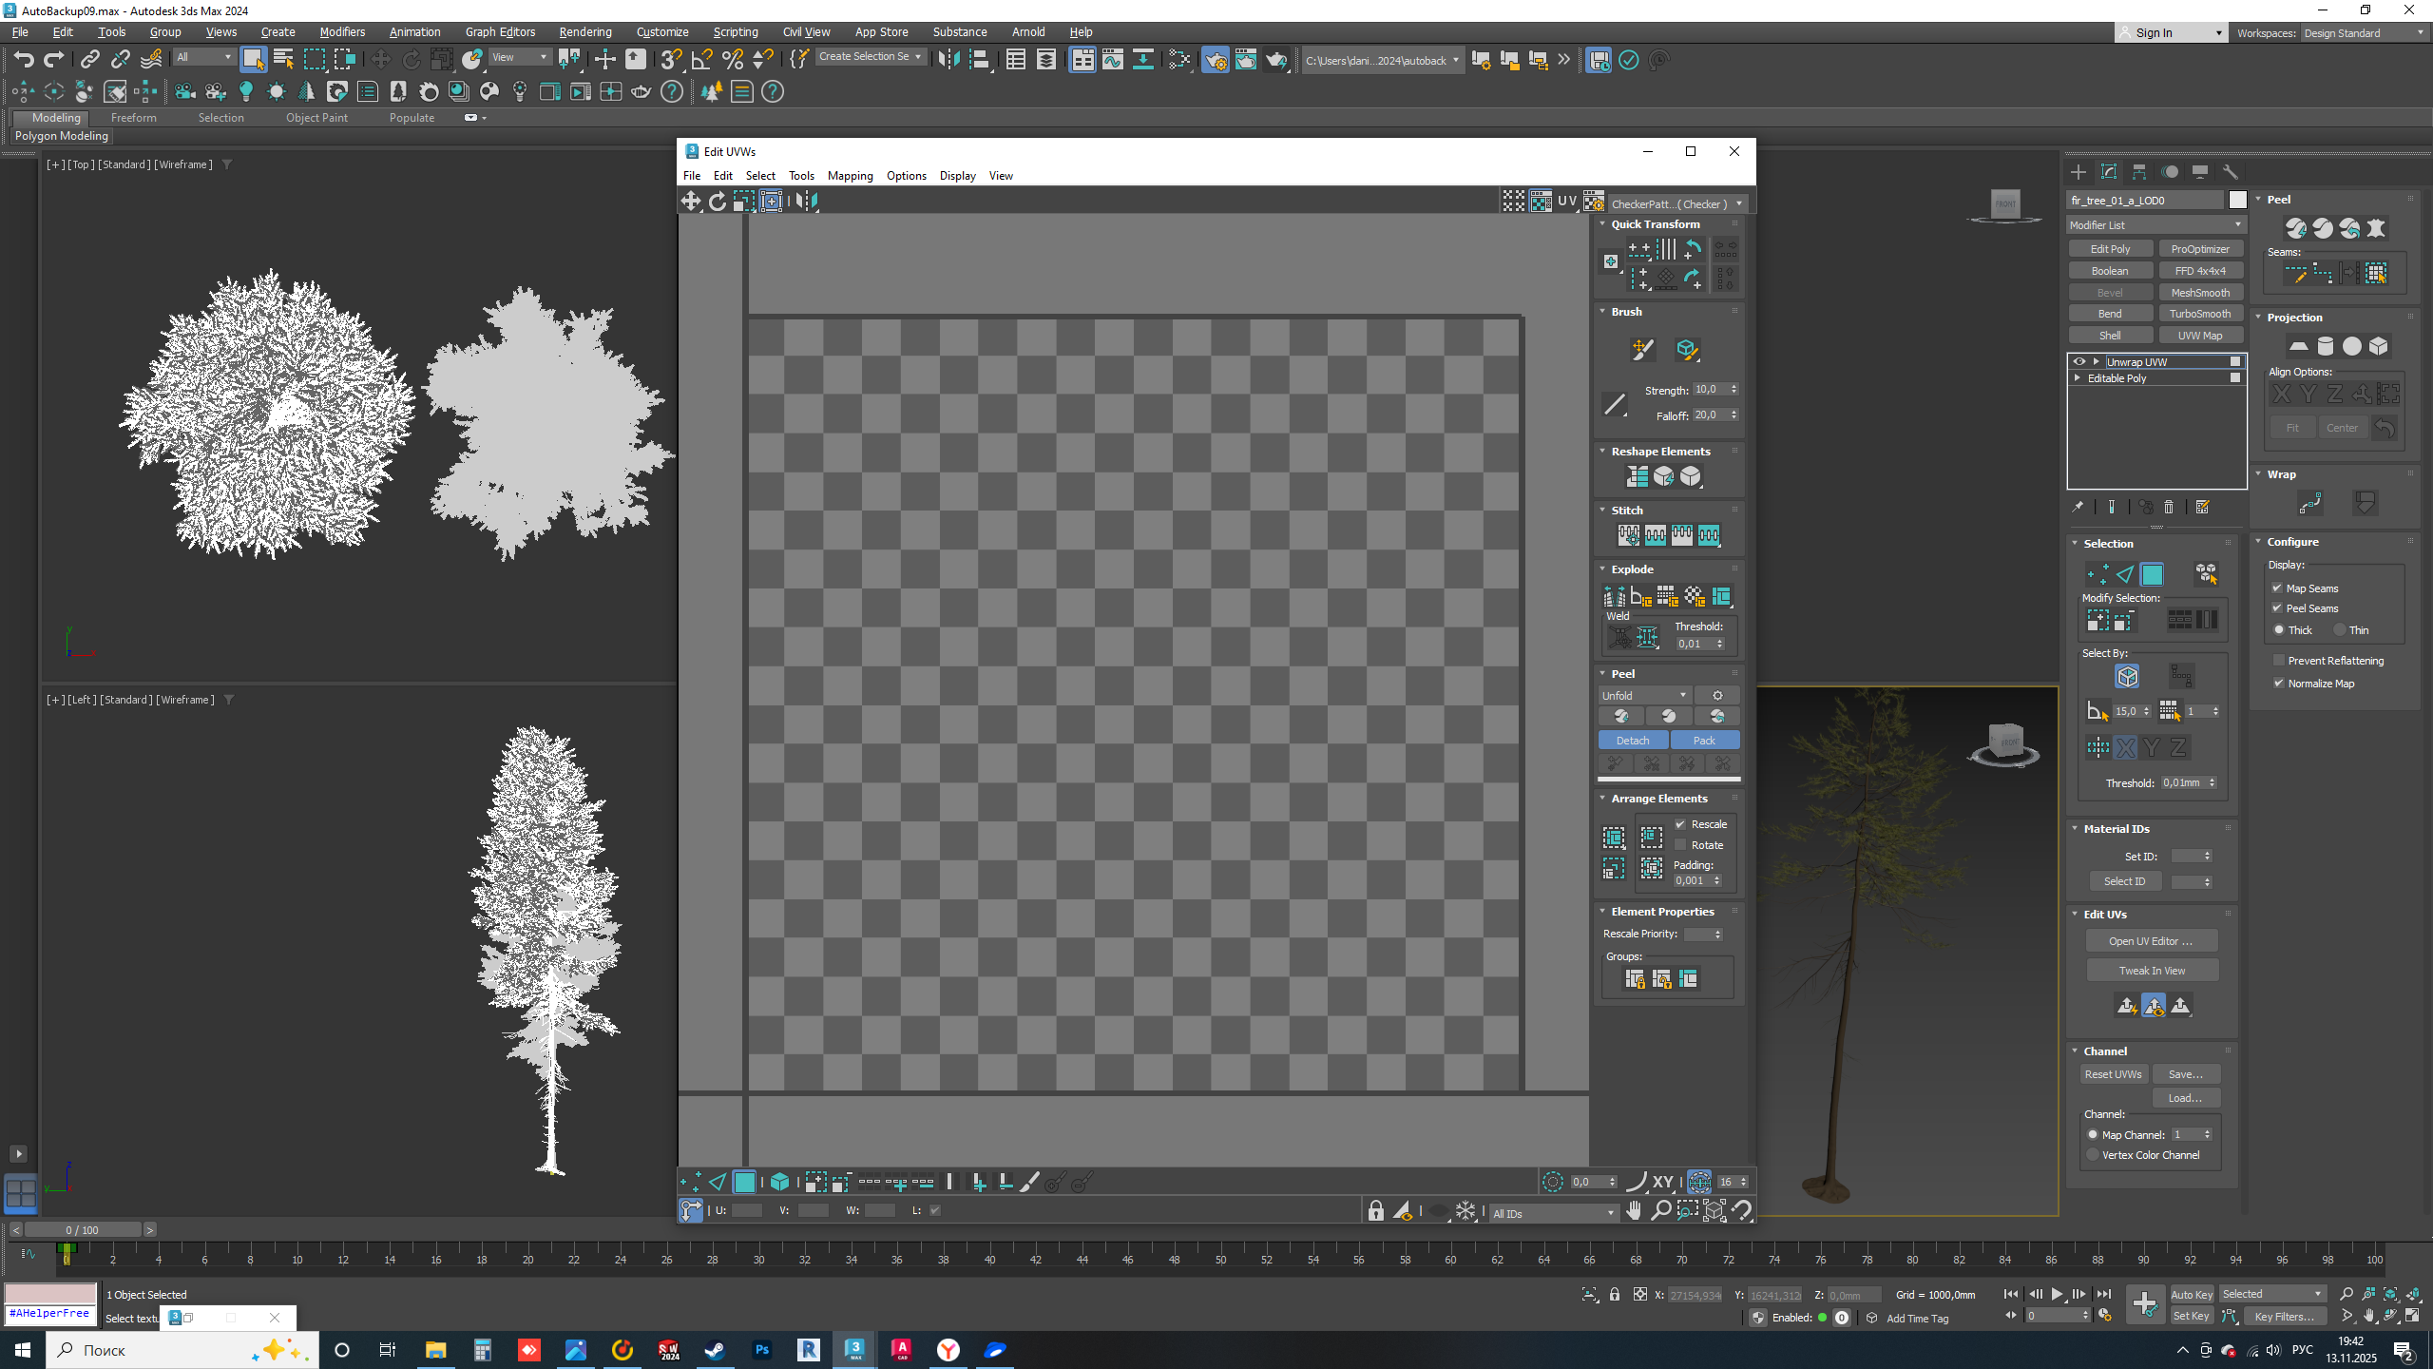The height and width of the screenshot is (1369, 2433).
Task: Click the Reset UVWs button
Action: 2113,1074
